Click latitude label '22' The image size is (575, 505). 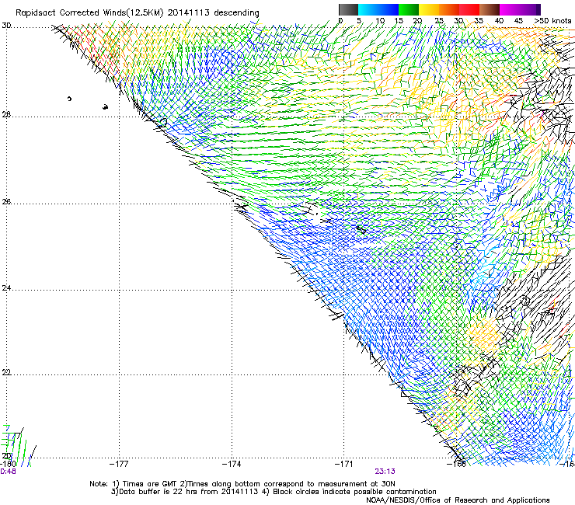pyautogui.click(x=6, y=372)
